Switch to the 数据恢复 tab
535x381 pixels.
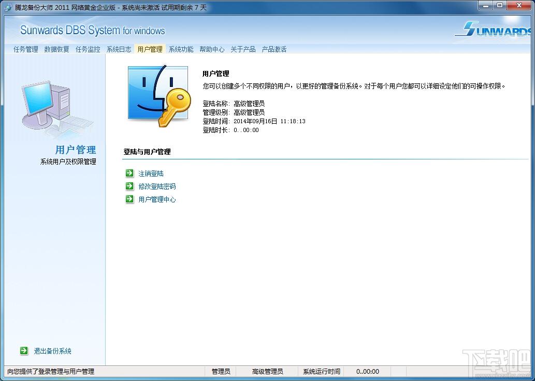point(56,49)
